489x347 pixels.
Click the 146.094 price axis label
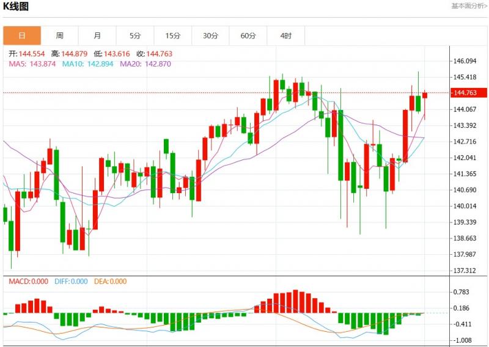tap(465, 62)
